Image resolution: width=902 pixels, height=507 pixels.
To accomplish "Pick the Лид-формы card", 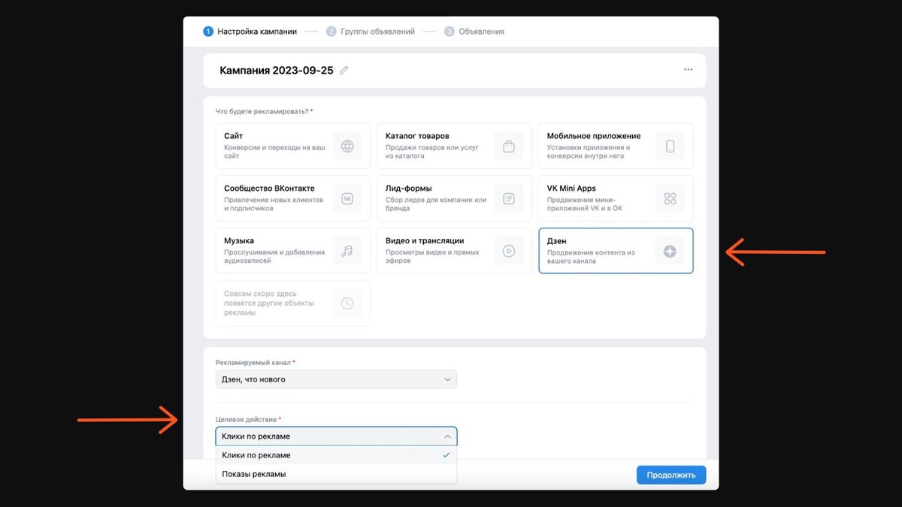I will pyautogui.click(x=455, y=199).
